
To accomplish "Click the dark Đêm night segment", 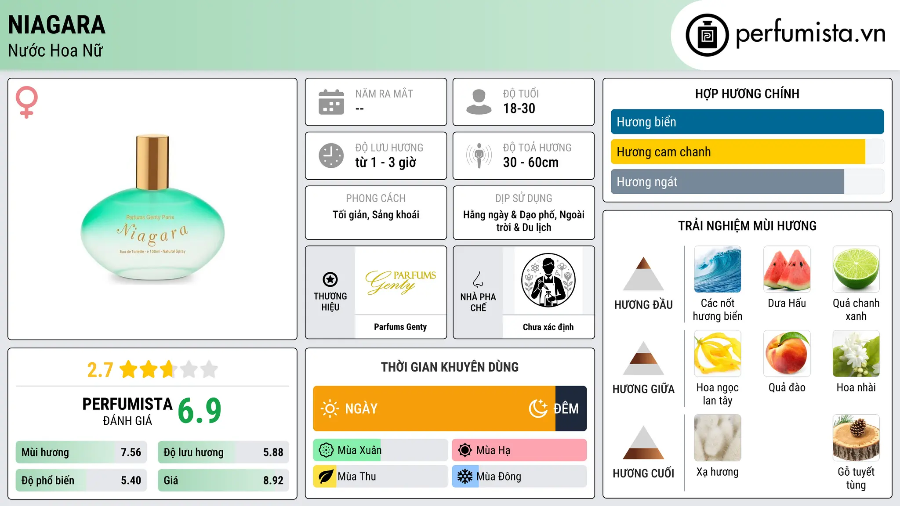I will coord(571,408).
